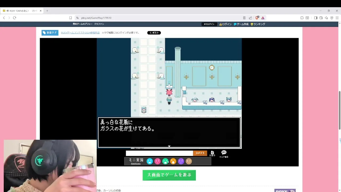Click the orange surprised emoticon
The width and height of the screenshot is (341, 192).
173,161
